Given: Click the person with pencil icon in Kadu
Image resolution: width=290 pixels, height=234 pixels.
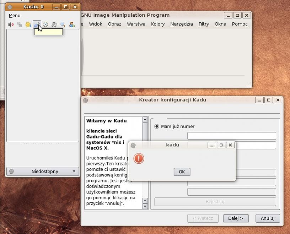Looking at the screenshot, I should 54,25.
